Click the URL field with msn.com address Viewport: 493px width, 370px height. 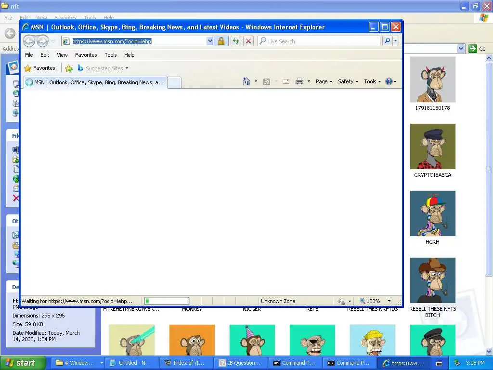[139, 41]
